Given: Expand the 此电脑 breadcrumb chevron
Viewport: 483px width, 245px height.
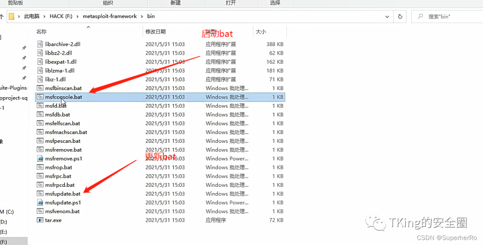Looking at the screenshot, I should click(44, 17).
